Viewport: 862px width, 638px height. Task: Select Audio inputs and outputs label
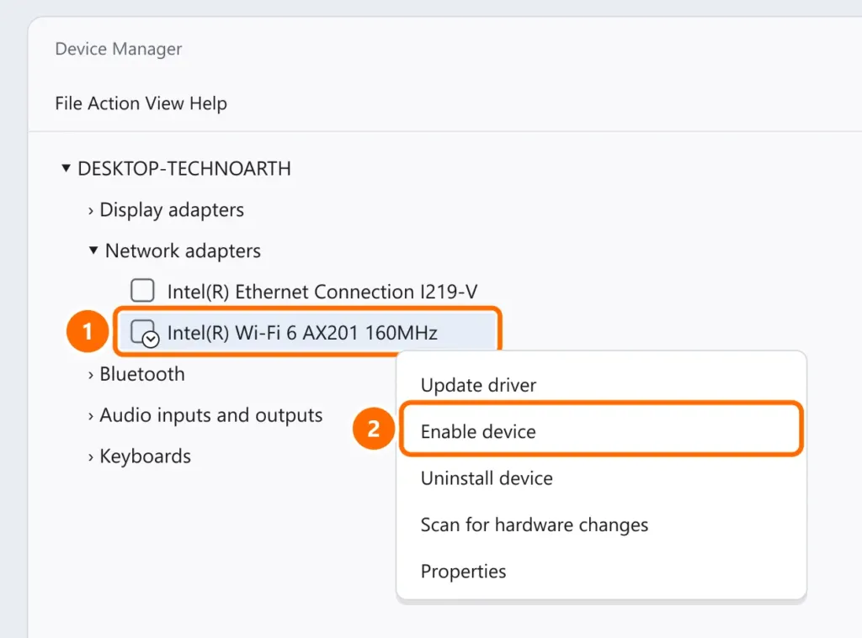coord(210,415)
